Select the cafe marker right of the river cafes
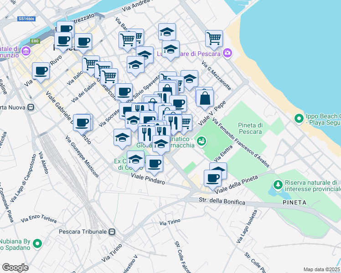The width and height of the screenshot is (341, 273). [x=83, y=42]
